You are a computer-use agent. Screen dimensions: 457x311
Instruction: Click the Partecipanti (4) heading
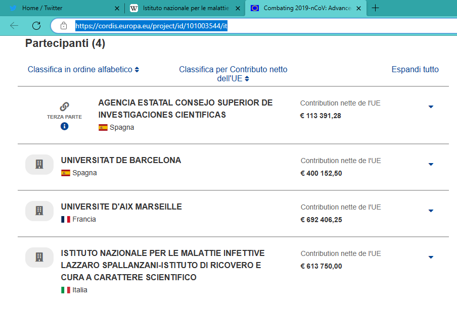tap(65, 43)
